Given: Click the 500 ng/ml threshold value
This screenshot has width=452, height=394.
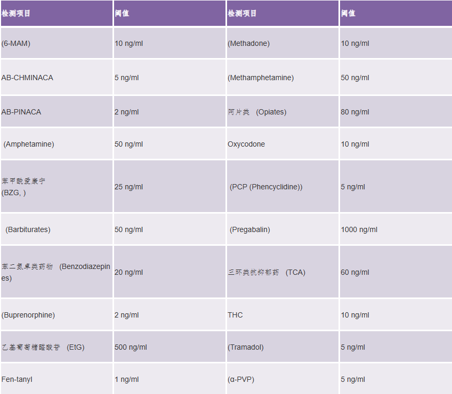Looking at the screenshot, I should (131, 347).
